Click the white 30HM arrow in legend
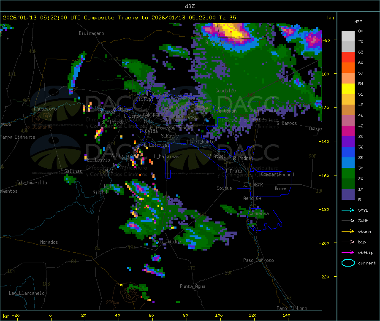 click(348, 221)
